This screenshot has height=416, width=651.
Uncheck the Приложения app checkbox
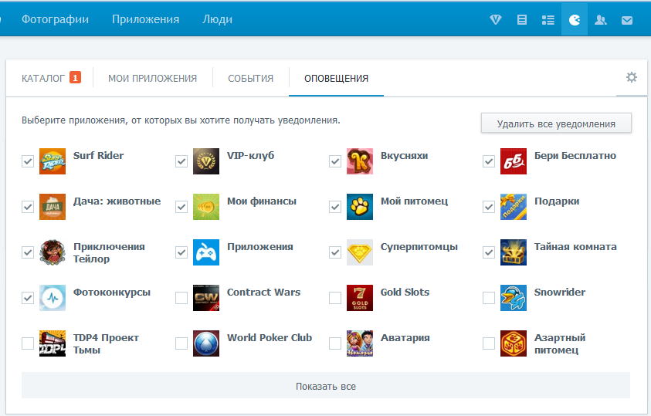coord(181,252)
